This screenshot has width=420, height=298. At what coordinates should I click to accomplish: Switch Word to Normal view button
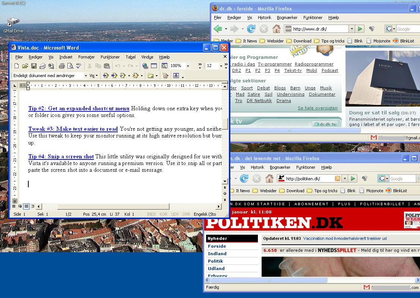pyautogui.click(x=14, y=206)
